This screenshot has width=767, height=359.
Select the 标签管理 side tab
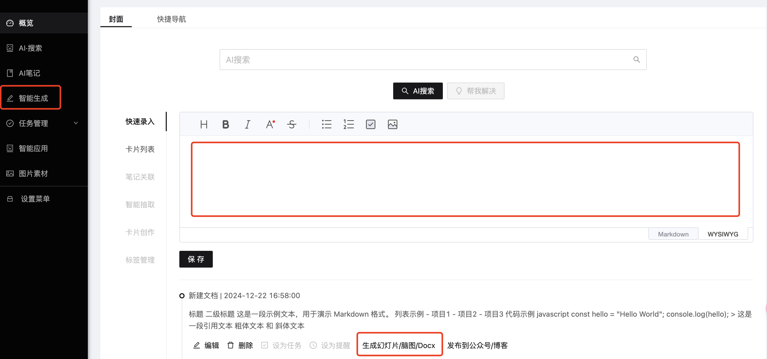140,260
